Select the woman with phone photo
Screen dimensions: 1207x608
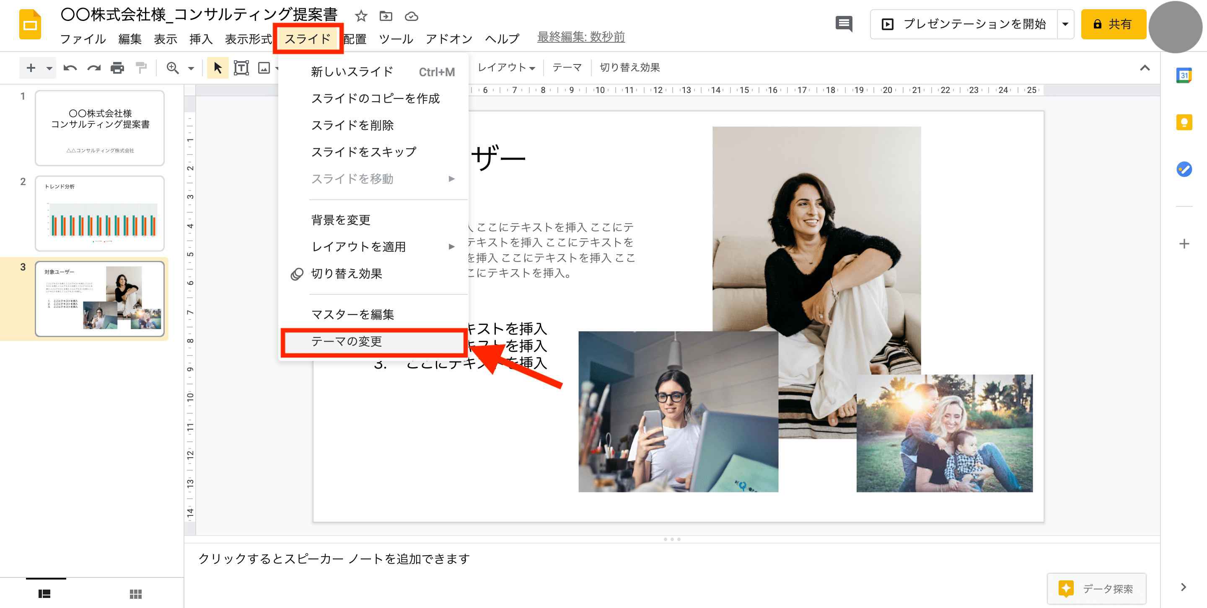click(x=678, y=412)
